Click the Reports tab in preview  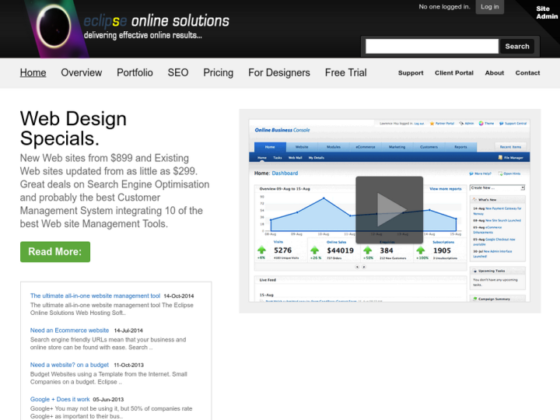tap(460, 147)
